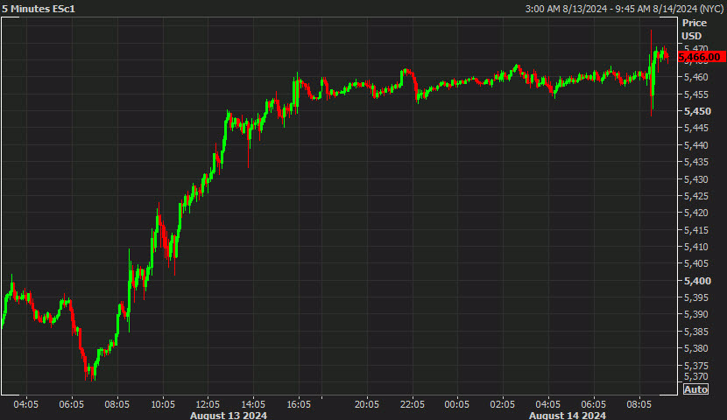Screen dimensions: 727x420
Task: Click the 5,410 price axis value
Action: (696, 247)
